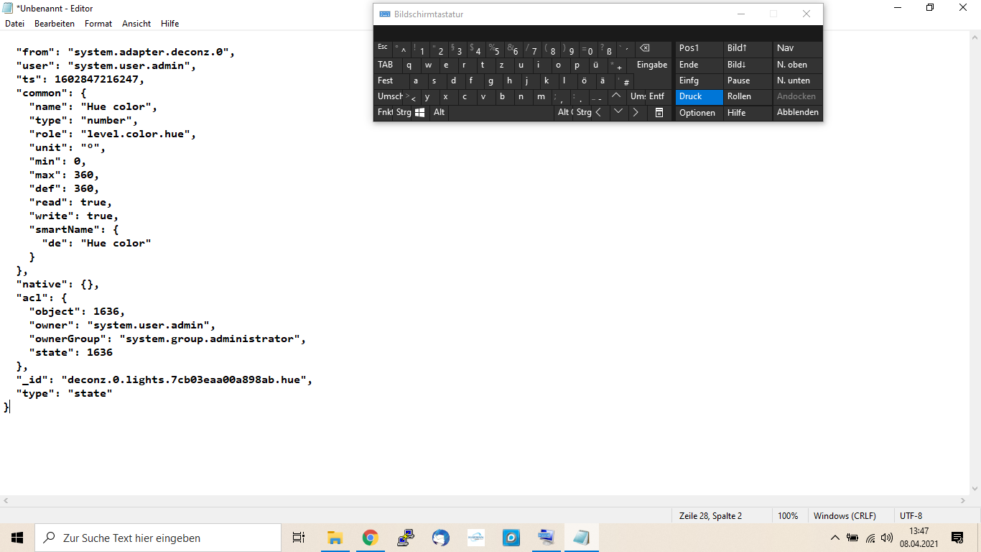Click the right arrow key on the on-screen keyboard
The image size is (981, 552).
tap(636, 112)
